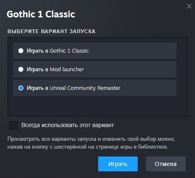Click the hint line starting 'Просмотреть все варианты'

[x=91, y=139]
